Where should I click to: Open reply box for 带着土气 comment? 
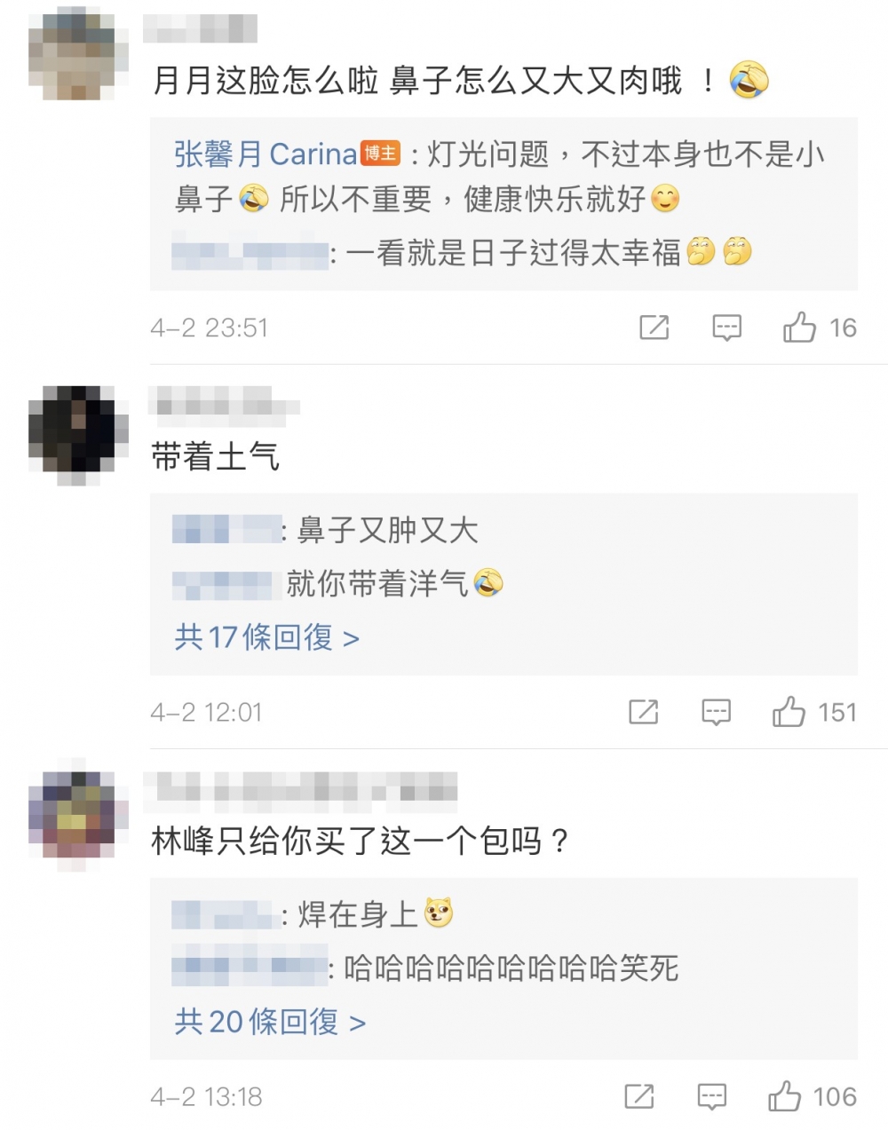[x=716, y=712]
